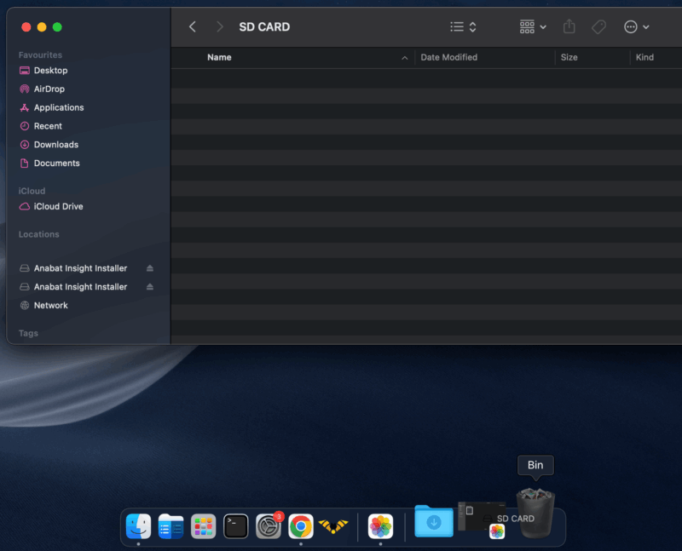Screen dimensions: 682x551
Task: Open the Downloads folder stack in Dock
Action: point(434,521)
